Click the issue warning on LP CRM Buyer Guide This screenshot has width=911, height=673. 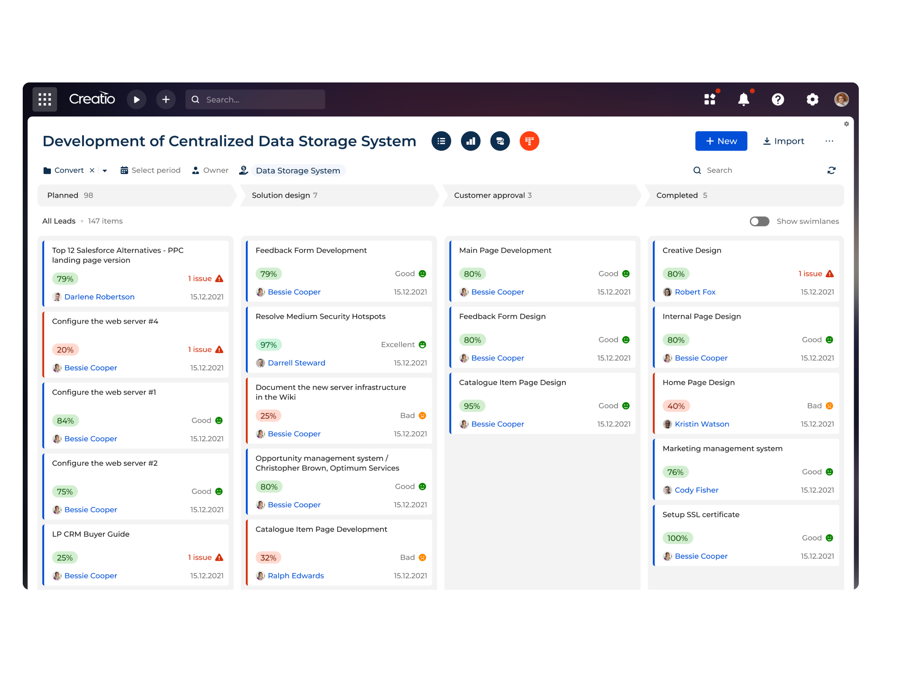pyautogui.click(x=220, y=557)
